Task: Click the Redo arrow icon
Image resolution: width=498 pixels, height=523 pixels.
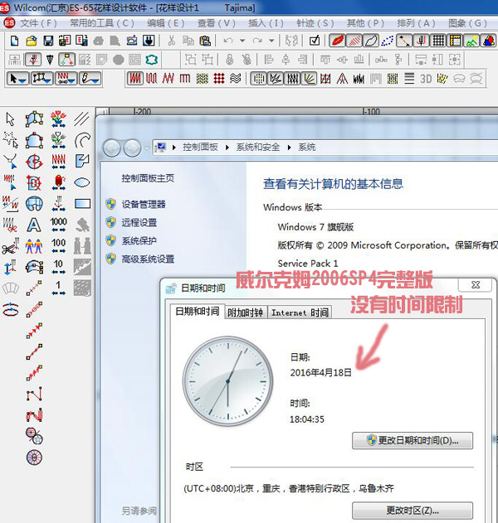Action: [x=257, y=41]
